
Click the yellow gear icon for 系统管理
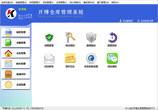coord(8,85)
